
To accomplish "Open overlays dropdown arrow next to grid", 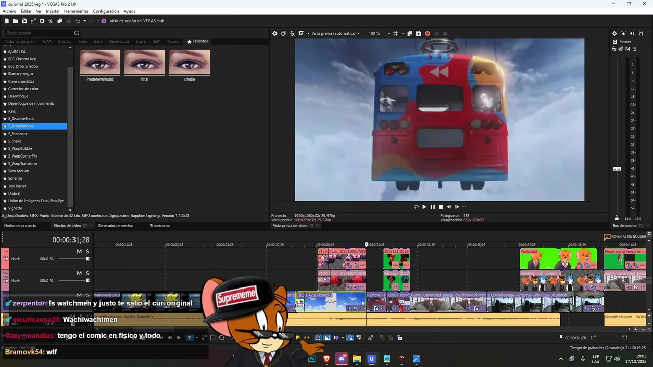I will [x=403, y=33].
